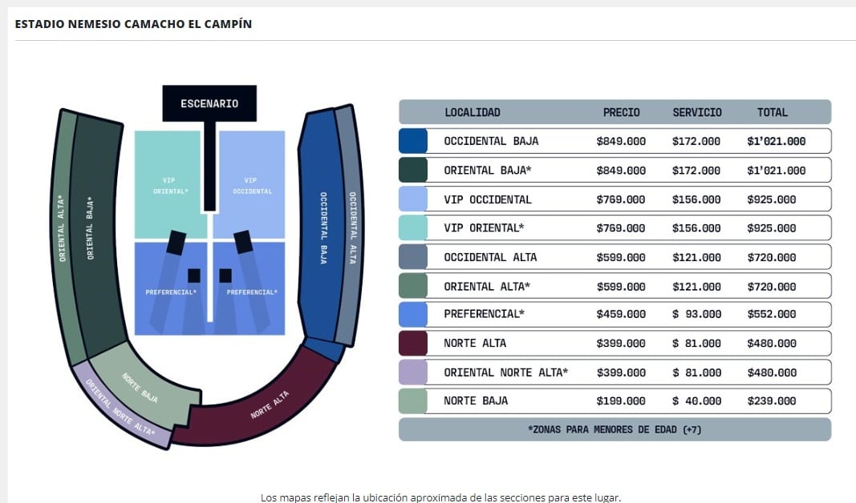This screenshot has height=503, width=856.
Task: Click Oriental Norte Alta section on map
Action: click(120, 407)
